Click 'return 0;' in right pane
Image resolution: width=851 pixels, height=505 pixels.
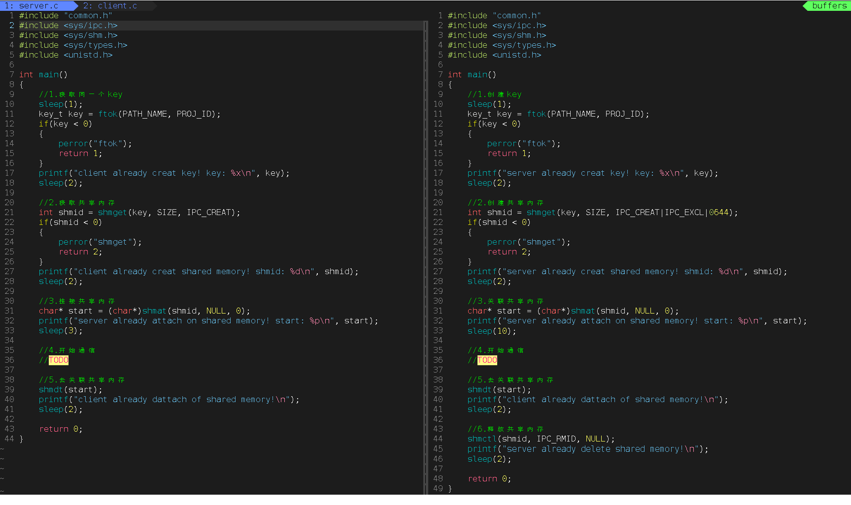[x=489, y=478]
